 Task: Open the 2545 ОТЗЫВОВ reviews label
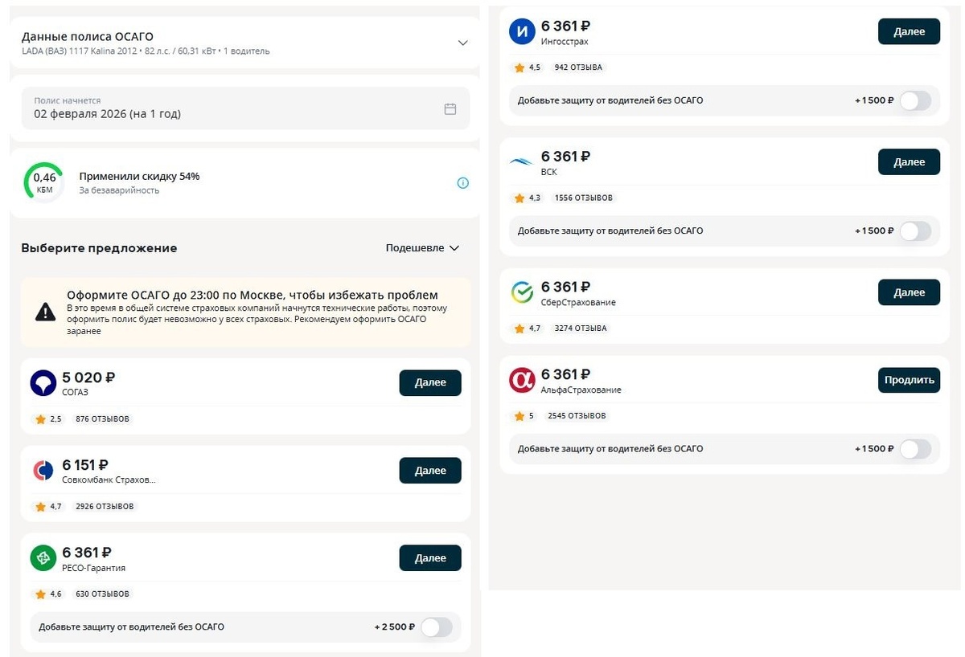[578, 416]
